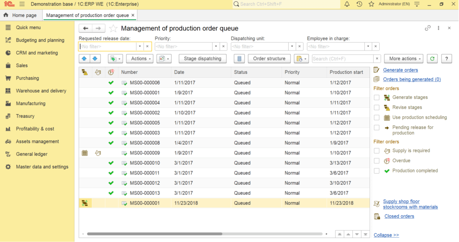Image resolution: width=459 pixels, height=242 pixels.
Task: Click the move order down arrow button
Action: pyautogui.click(x=95, y=59)
